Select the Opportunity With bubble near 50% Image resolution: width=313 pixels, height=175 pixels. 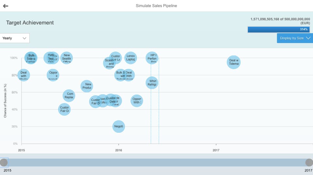[x=137, y=101]
